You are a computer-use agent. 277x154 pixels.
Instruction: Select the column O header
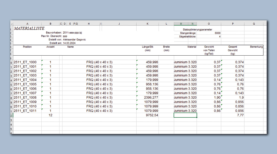pyautogui.click(x=209, y=24)
